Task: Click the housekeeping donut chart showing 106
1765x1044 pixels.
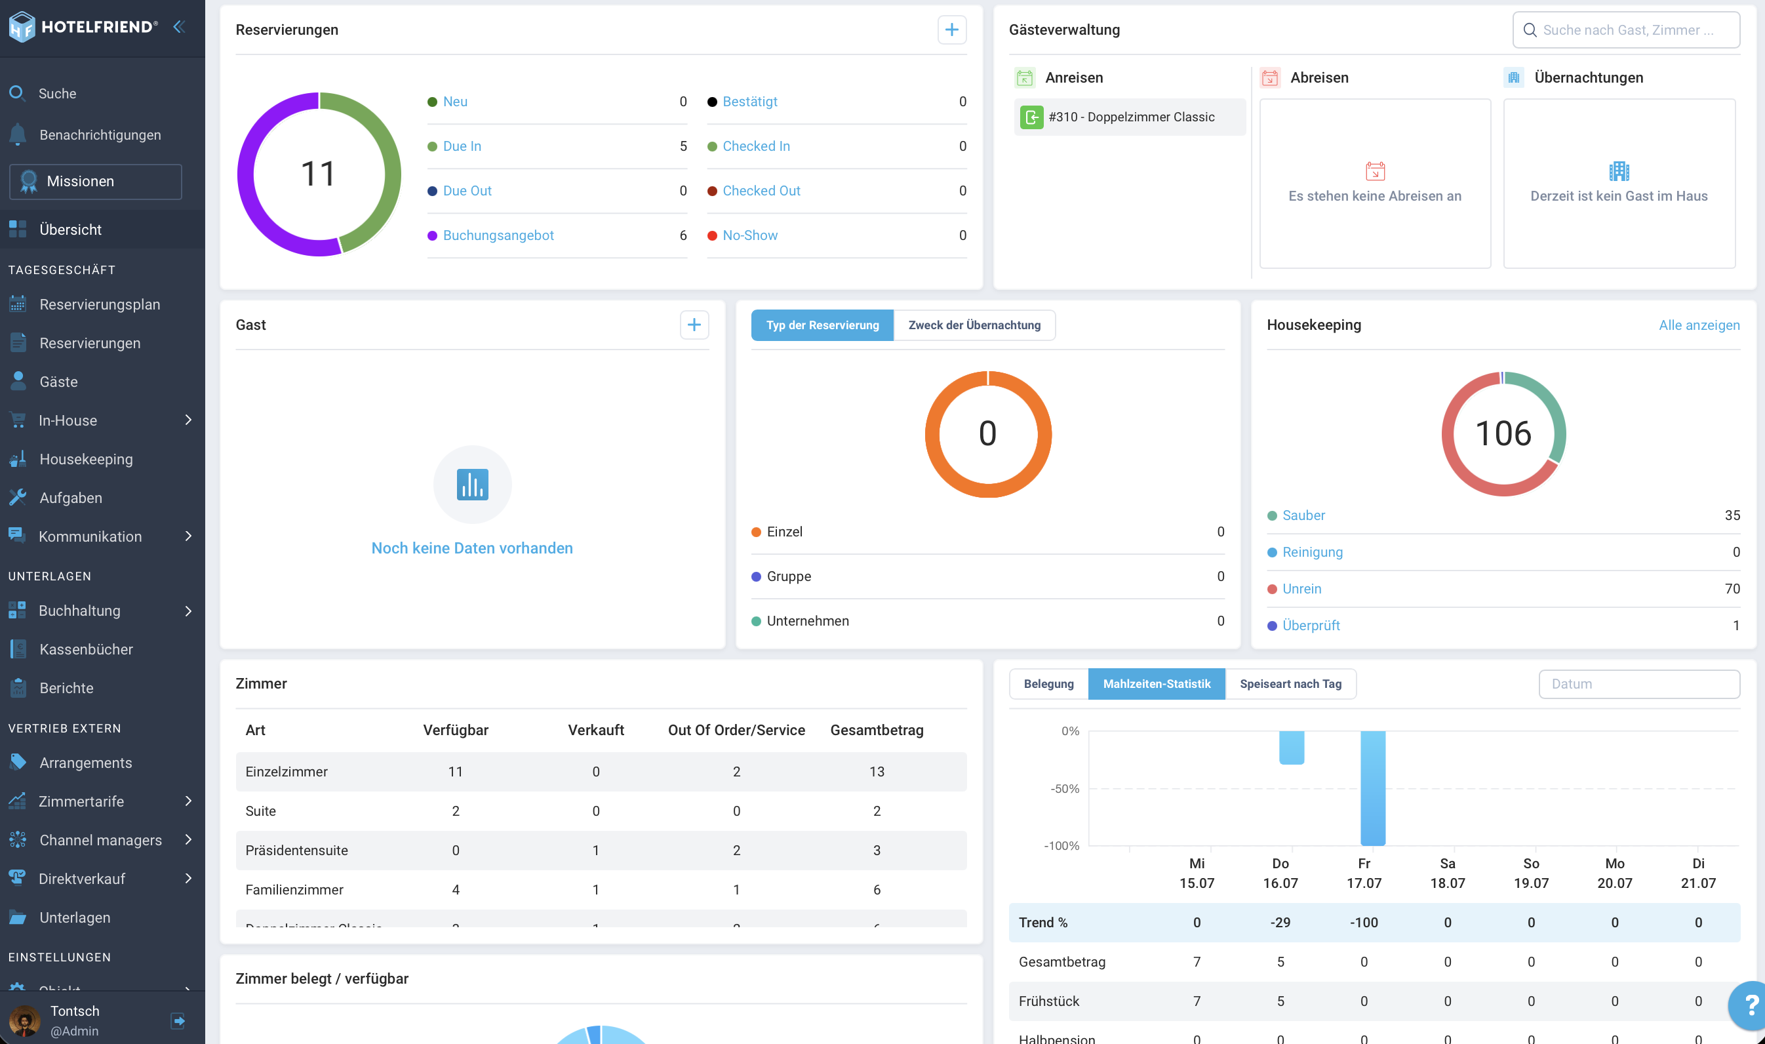Action: [x=1503, y=433]
